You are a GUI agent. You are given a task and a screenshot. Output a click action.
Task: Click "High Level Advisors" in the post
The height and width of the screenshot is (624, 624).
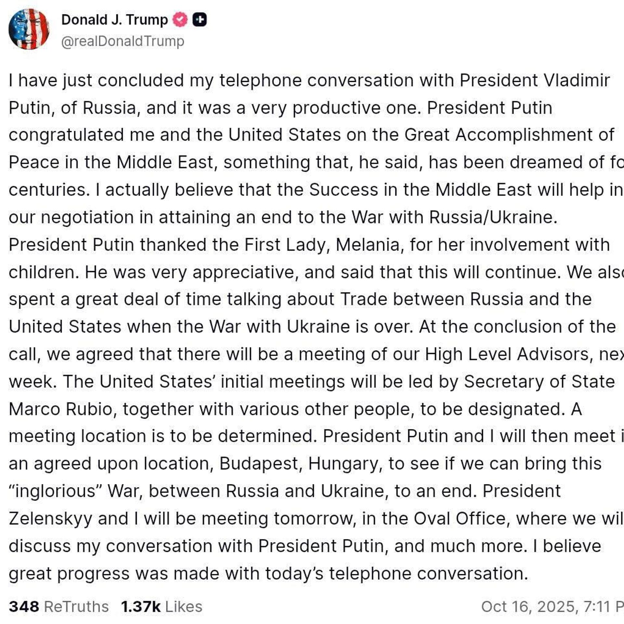pos(507,354)
